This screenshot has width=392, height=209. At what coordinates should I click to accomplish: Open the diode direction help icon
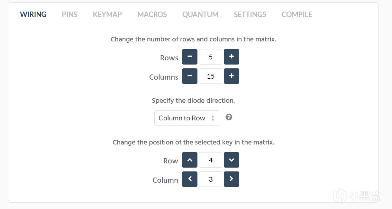coord(229,117)
